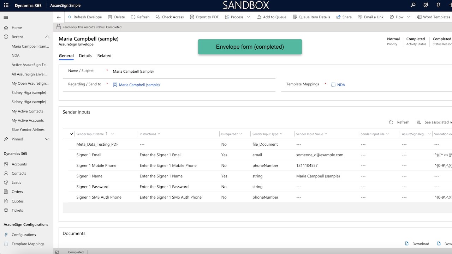The height and width of the screenshot is (254, 452).
Task: Open recent item NDA
Action: click(x=16, y=55)
